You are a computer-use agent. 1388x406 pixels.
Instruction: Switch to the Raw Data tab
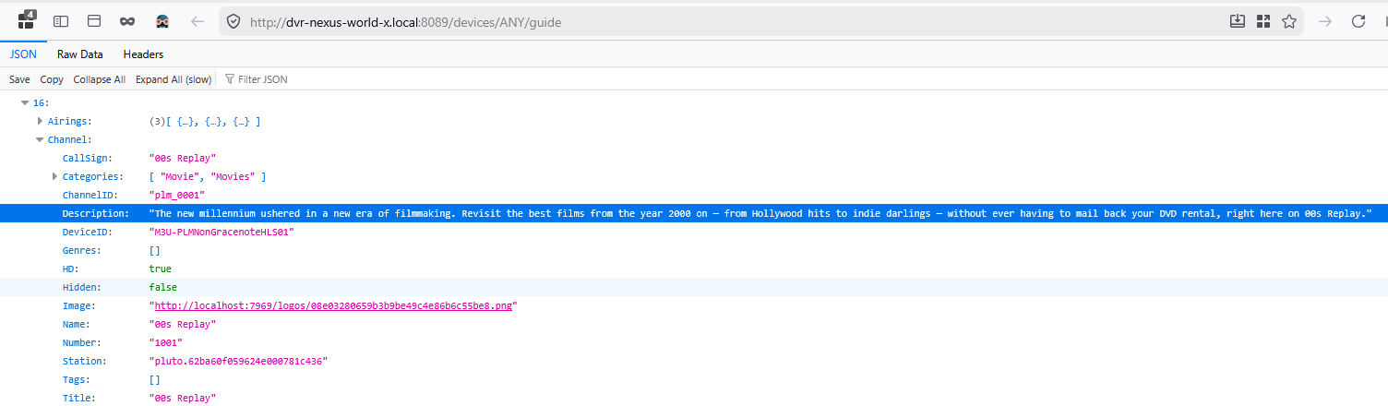click(80, 54)
